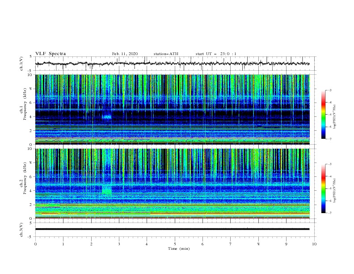Click the ch.1 color bar "-5" label

pos(329,115)
